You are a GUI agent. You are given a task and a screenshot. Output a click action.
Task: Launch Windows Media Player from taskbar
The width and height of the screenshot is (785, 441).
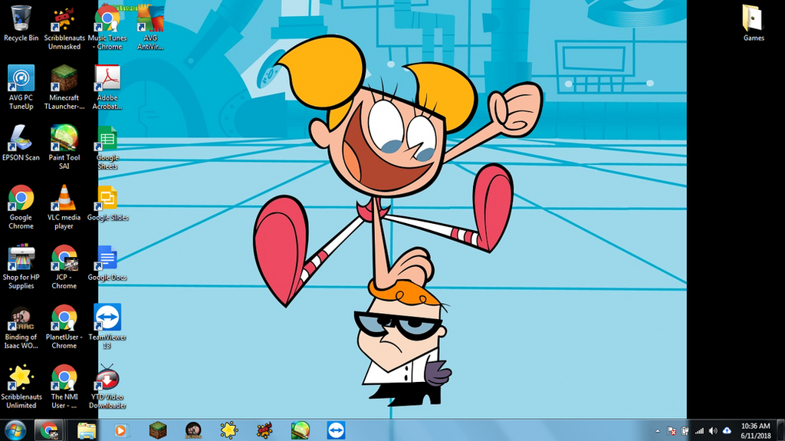[x=120, y=430]
